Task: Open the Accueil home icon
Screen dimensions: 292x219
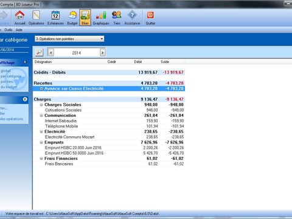Action: tap(19, 18)
